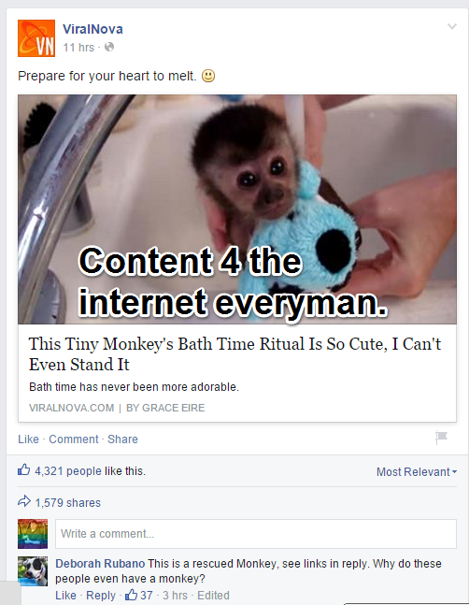Click the rainbow profile picture thumbnail

pyautogui.click(x=33, y=534)
